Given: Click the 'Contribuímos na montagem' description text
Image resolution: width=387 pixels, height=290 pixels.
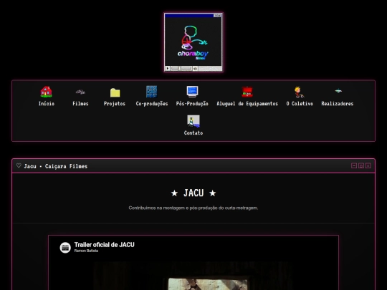Looking at the screenshot, I should (193, 208).
